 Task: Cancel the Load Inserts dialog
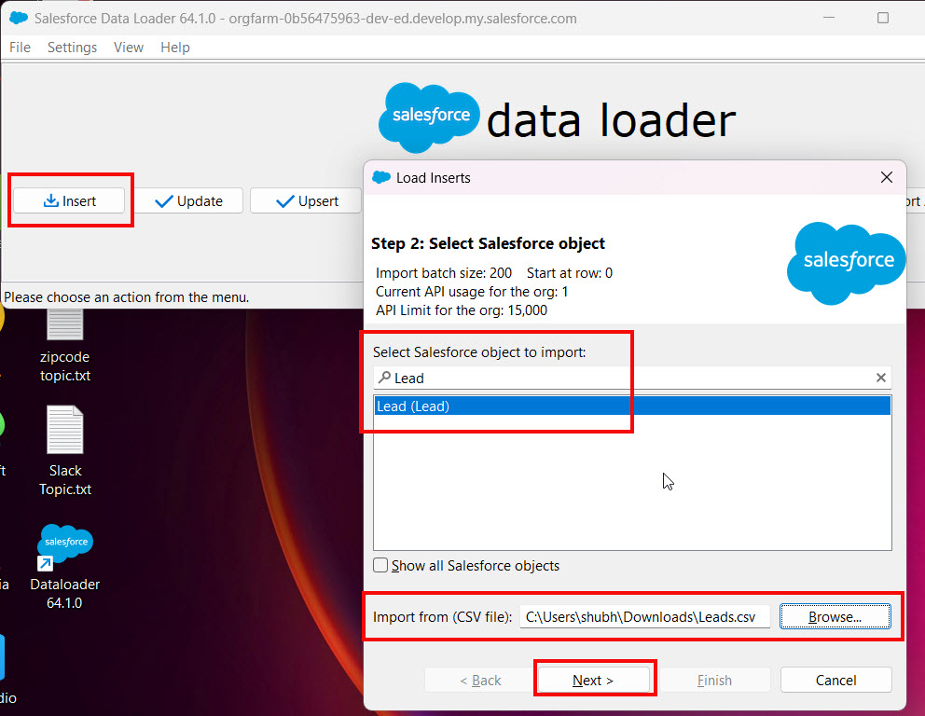[x=835, y=679]
